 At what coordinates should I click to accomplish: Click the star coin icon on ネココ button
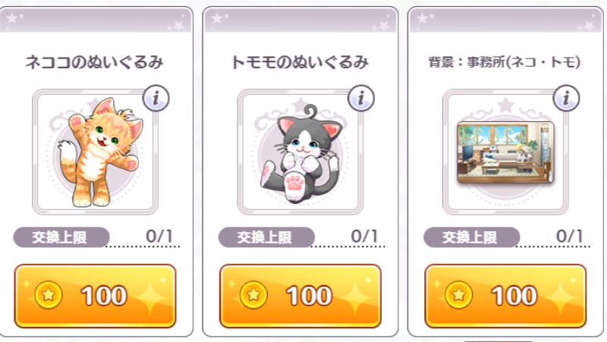pyautogui.click(x=49, y=295)
